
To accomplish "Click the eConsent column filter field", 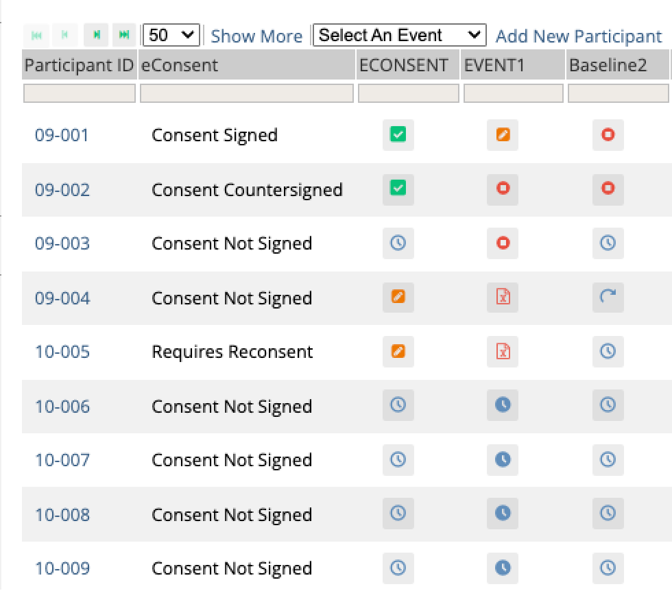I will (x=247, y=93).
